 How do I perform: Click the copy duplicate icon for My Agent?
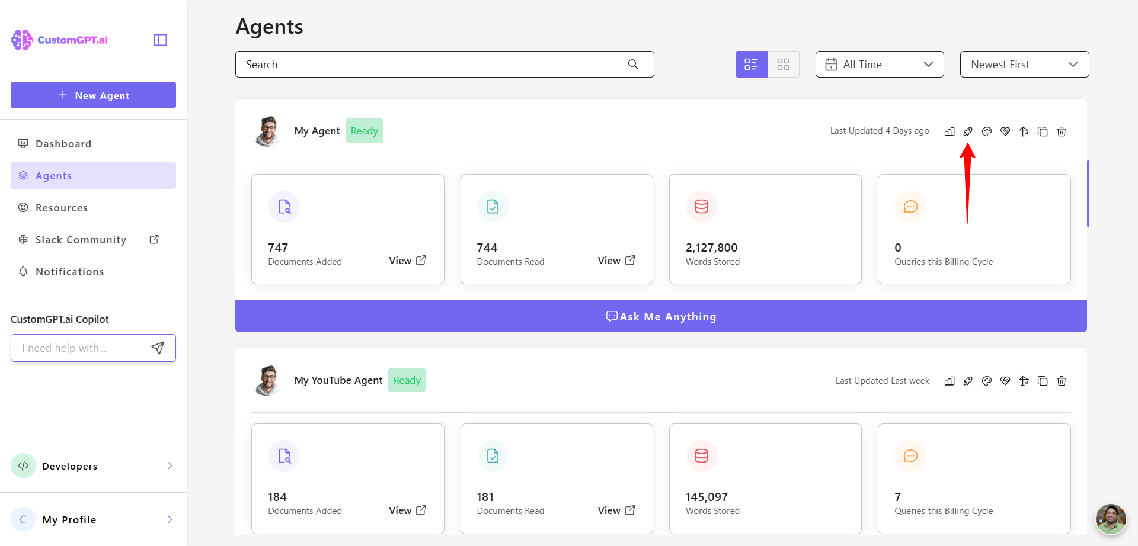1043,131
